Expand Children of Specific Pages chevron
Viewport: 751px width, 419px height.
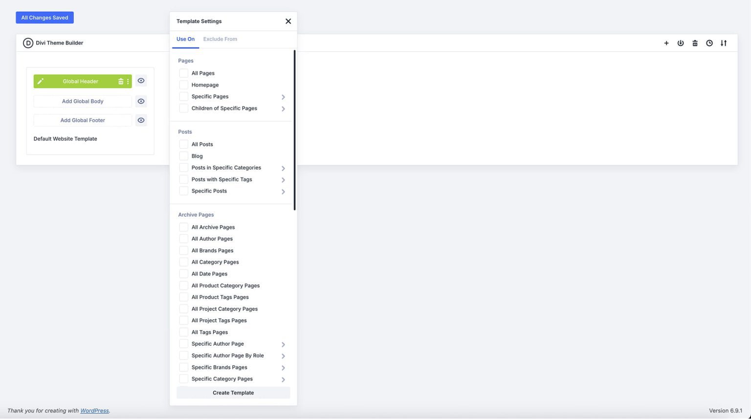[283, 109]
